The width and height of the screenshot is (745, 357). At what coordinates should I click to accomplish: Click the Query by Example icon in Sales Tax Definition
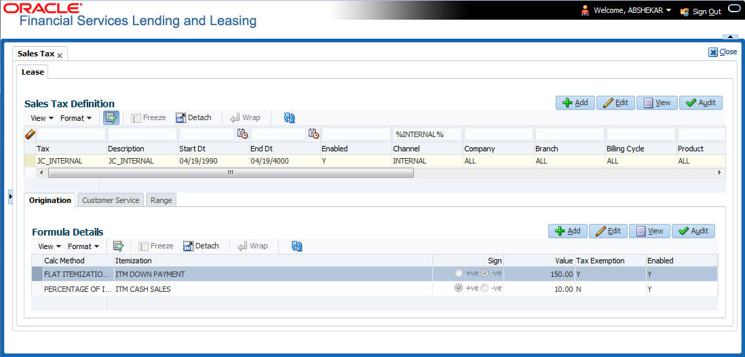click(x=111, y=118)
